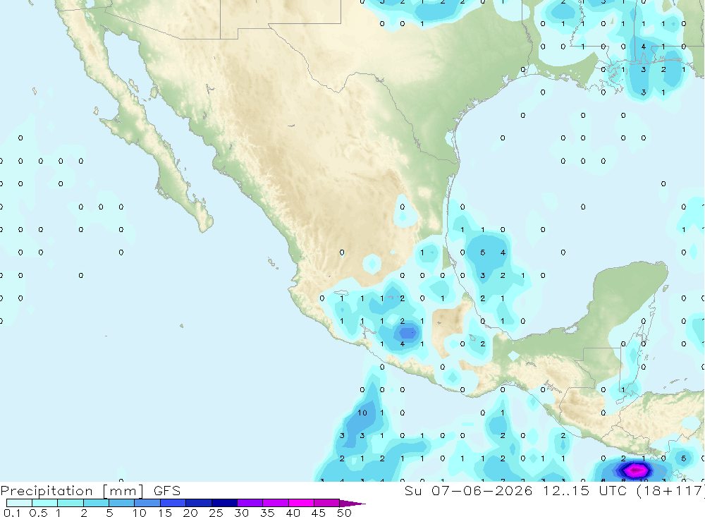
Task: Click the '15' legend scale value
Action: point(165,513)
